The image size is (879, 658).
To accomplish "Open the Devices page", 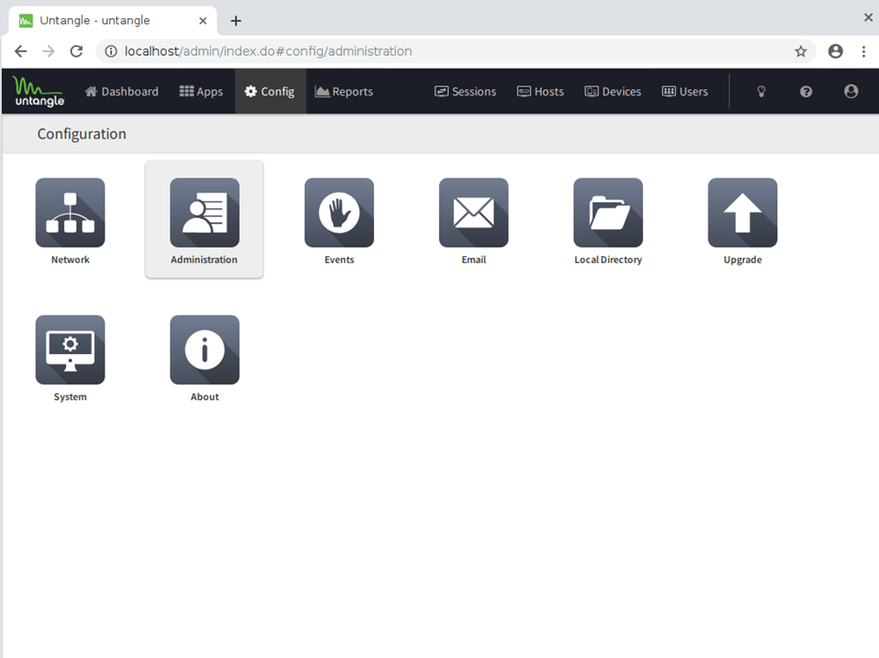I will pyautogui.click(x=613, y=91).
